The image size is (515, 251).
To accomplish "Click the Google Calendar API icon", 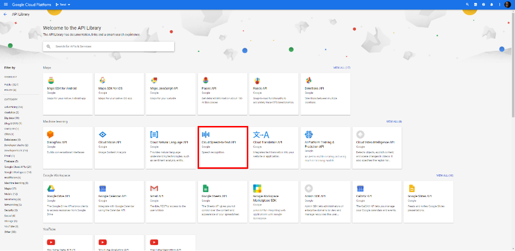I will coord(102,188).
